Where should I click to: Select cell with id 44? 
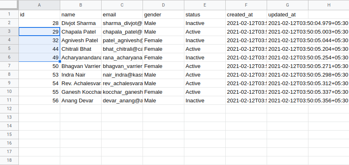(x=39, y=49)
